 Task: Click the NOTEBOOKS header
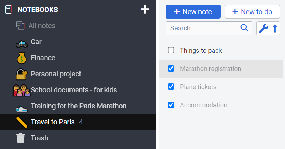click(37, 10)
